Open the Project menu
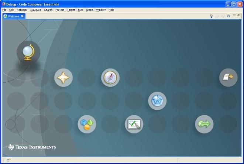 [x=59, y=10]
